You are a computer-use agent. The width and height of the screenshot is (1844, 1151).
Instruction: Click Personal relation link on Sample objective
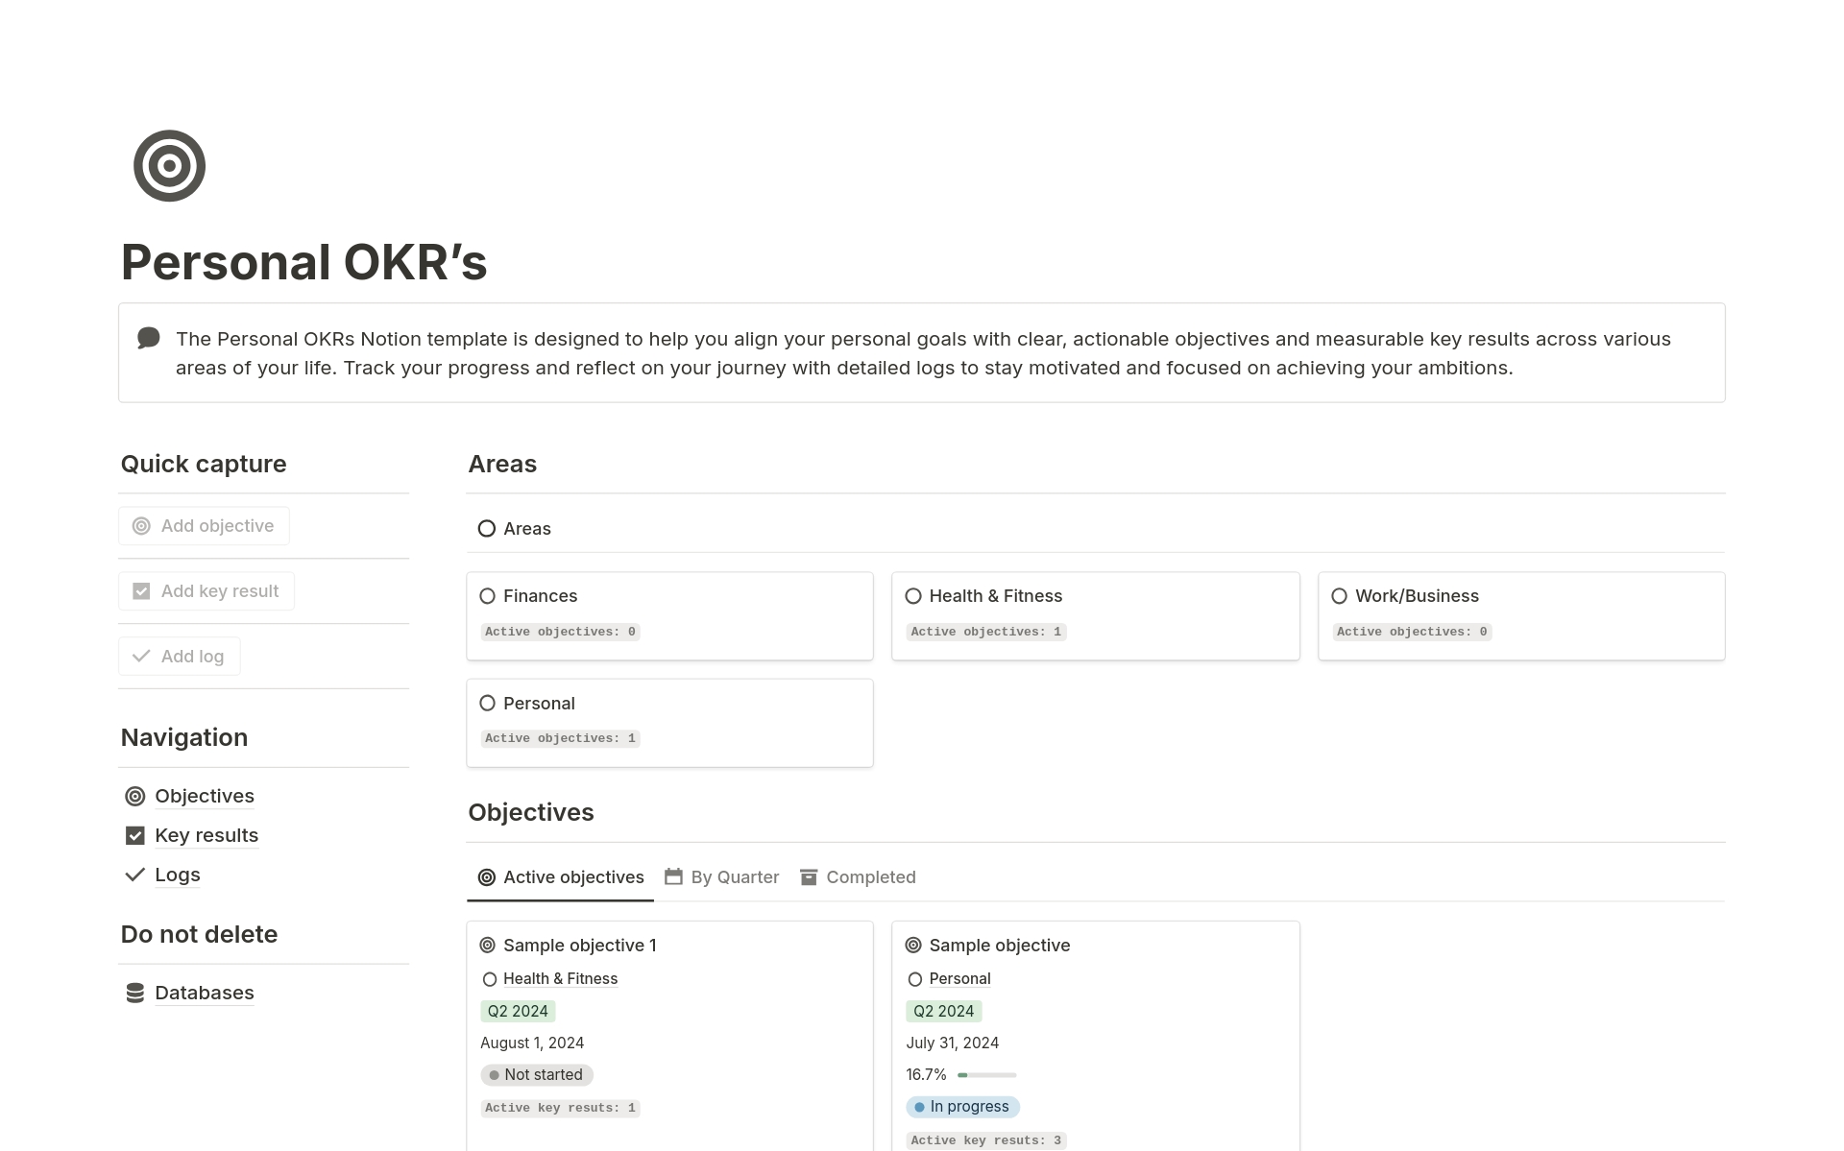959,979
